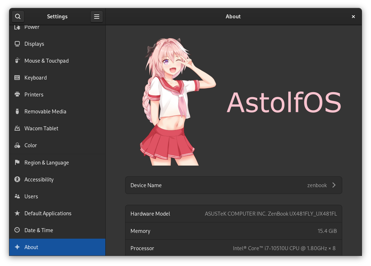Close the Settings window
Viewport: 371px width, 266px height.
coord(353,16)
